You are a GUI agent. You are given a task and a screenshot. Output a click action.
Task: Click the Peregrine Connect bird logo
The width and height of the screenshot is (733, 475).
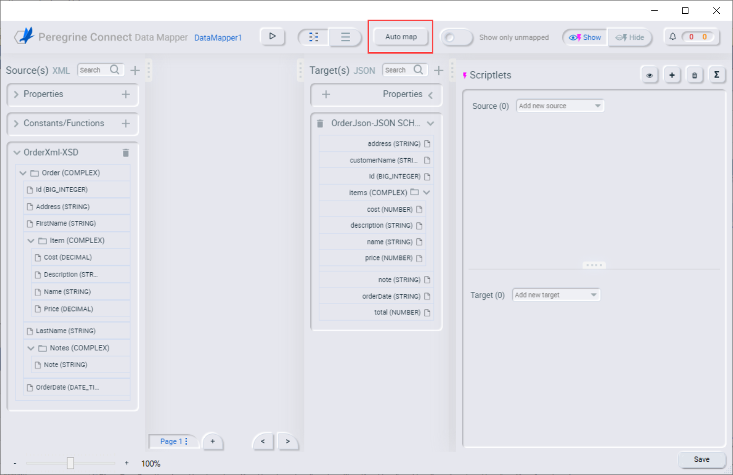pyautogui.click(x=24, y=36)
